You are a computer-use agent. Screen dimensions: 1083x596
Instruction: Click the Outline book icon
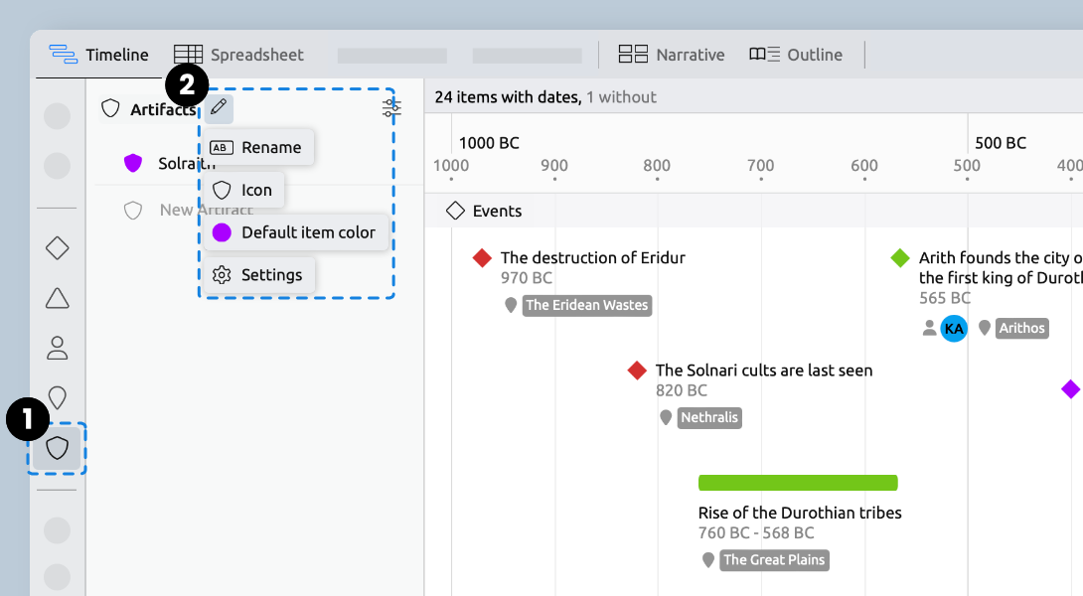[x=765, y=54]
